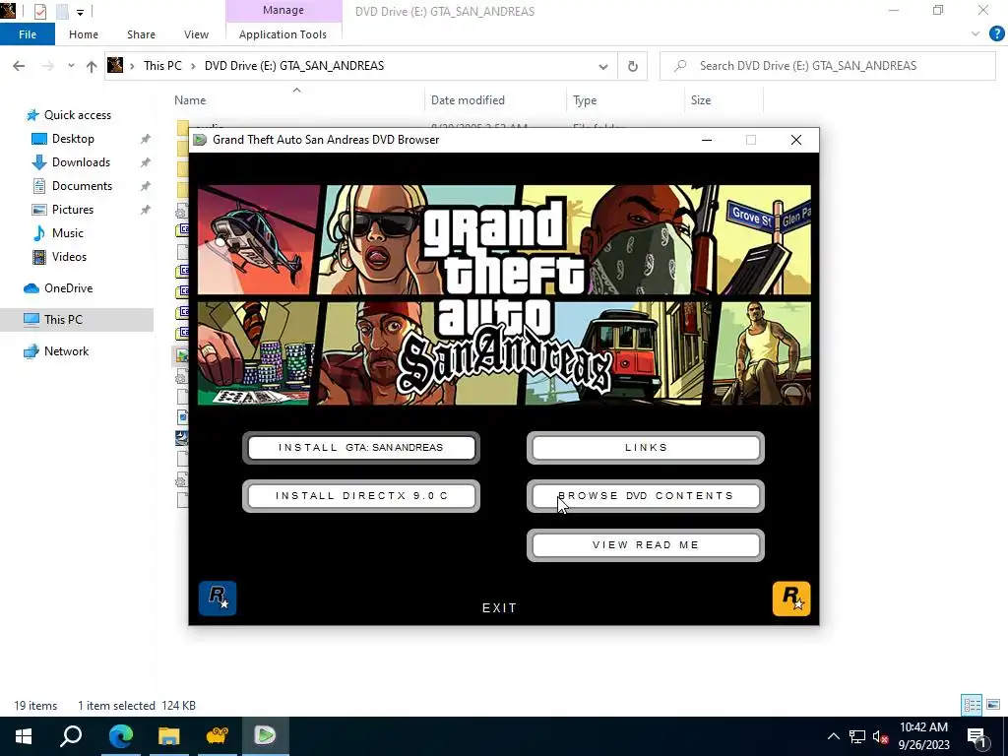Switch to the Share ribbon tab
The width and height of the screenshot is (1008, 756).
coord(141,34)
